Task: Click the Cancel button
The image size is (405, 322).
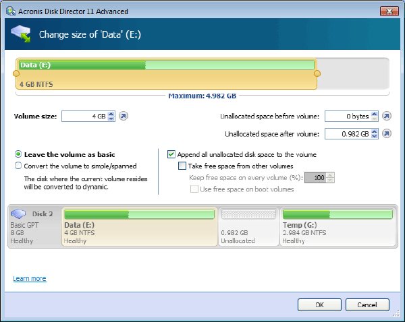Action: point(367,304)
